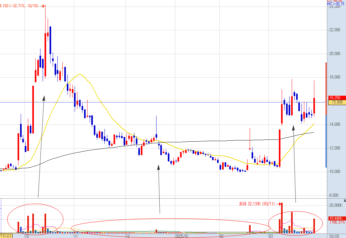Click the 03/28 date label
This screenshot has height=238, width=346.
tap(334, 236)
